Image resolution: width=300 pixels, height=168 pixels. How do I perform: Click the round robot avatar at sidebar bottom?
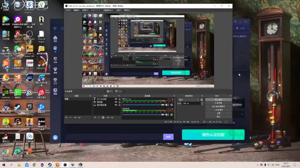pos(55,137)
